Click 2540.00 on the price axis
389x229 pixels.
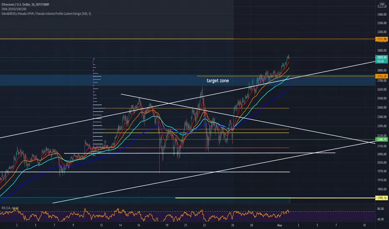point(382,98)
